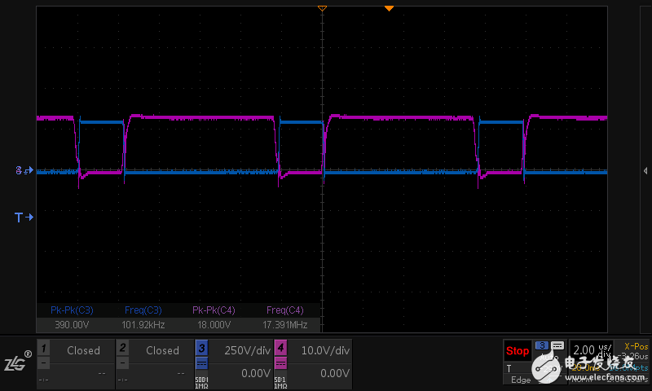Click the arrow on right screen edge
Image resolution: width=652 pixels, height=391 pixels.
click(645, 171)
